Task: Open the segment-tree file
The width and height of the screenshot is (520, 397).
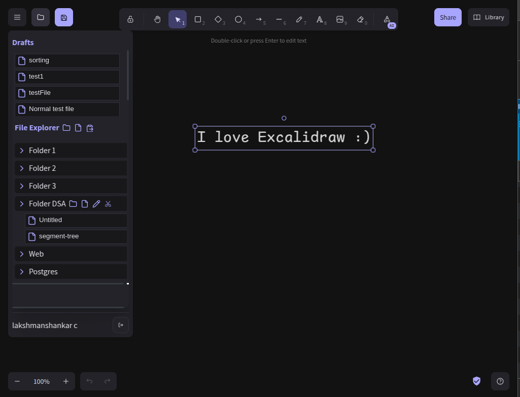Action: point(76,237)
